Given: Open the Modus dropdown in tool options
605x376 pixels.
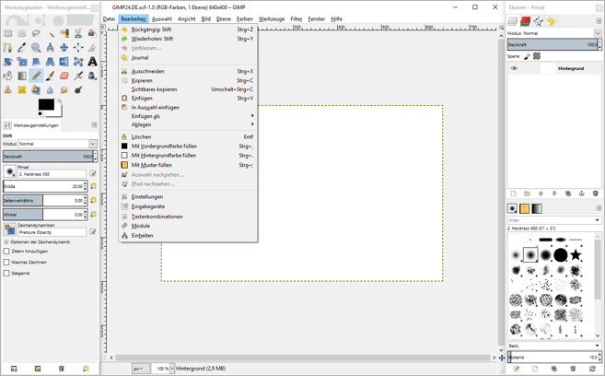Looking at the screenshot, I should [57, 144].
